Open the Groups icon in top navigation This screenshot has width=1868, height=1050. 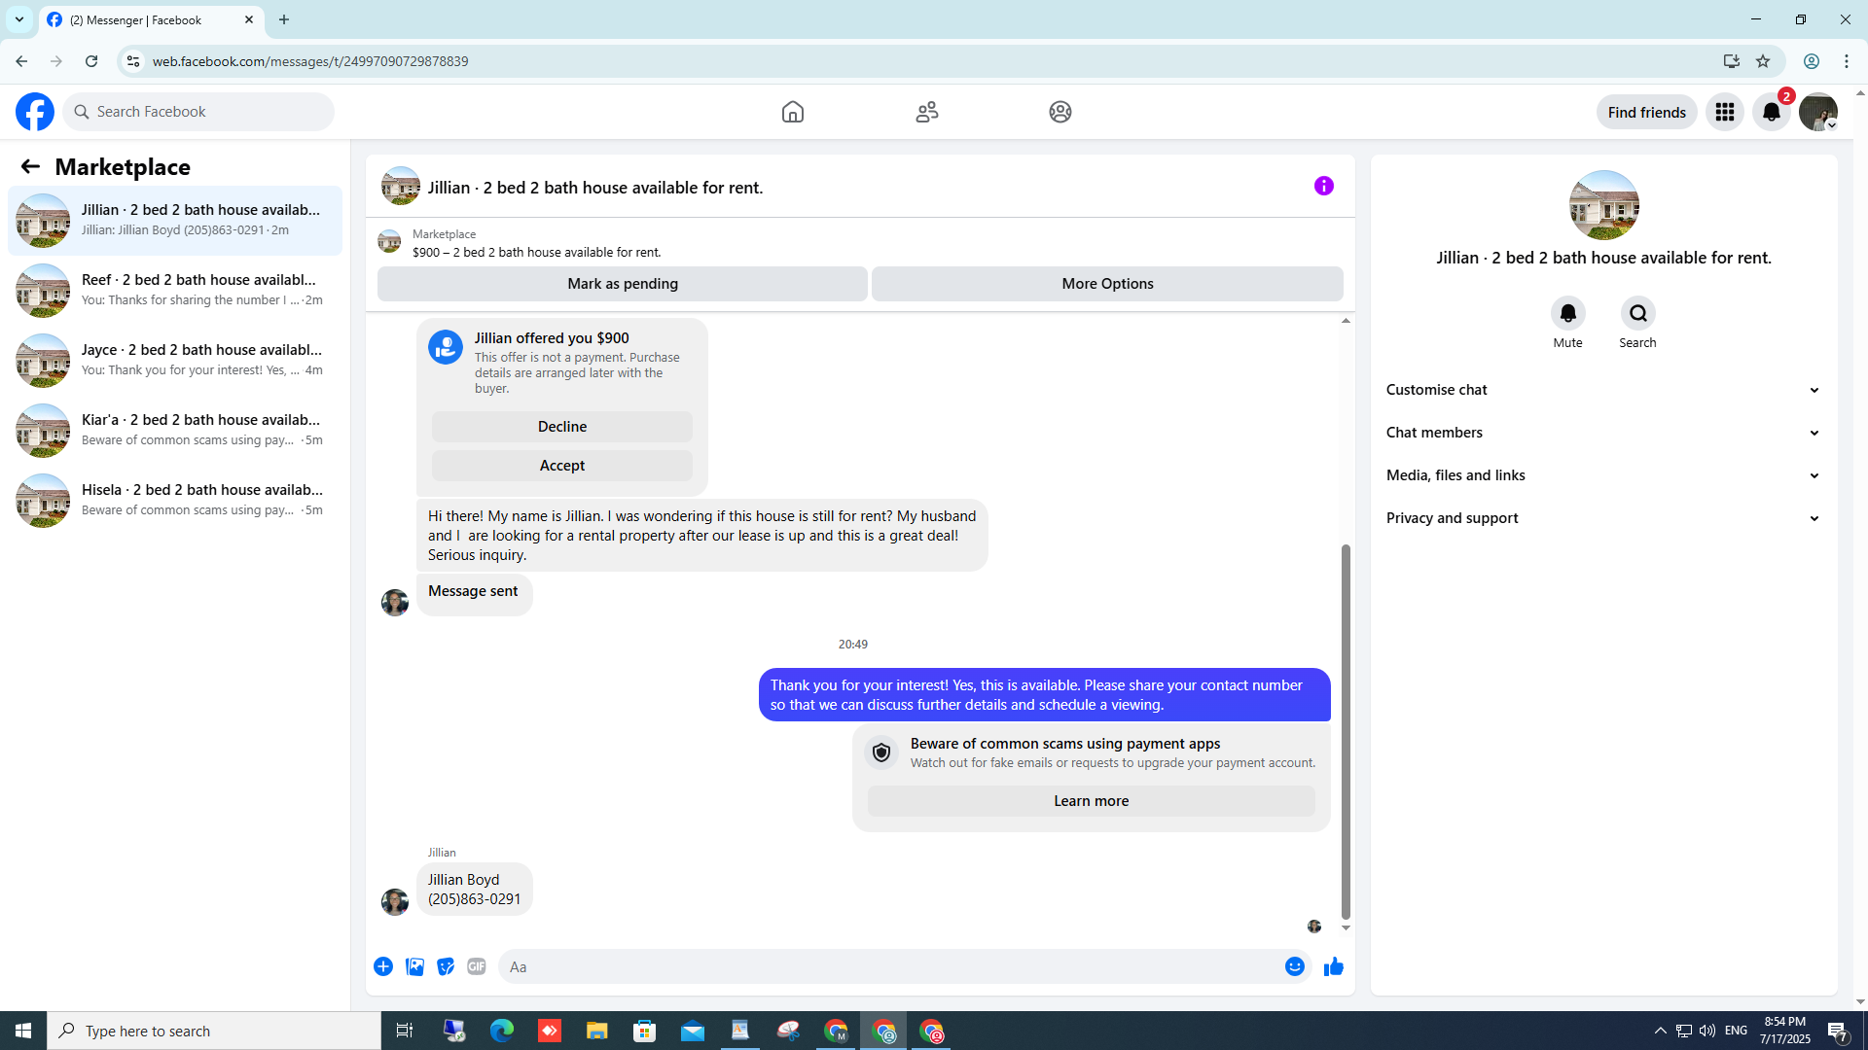[1060, 112]
